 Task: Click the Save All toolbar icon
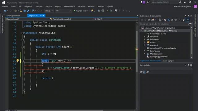(28, 11)
